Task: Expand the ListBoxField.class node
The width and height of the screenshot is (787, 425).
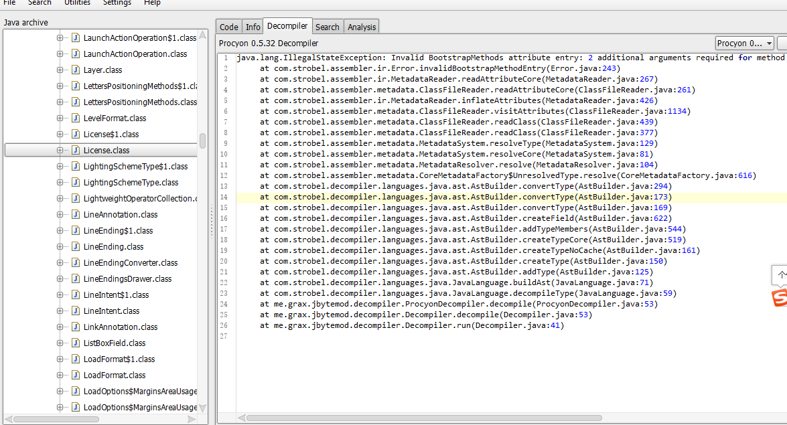Action: pos(60,343)
